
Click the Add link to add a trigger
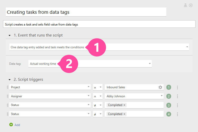pyautogui.click(x=17, y=125)
